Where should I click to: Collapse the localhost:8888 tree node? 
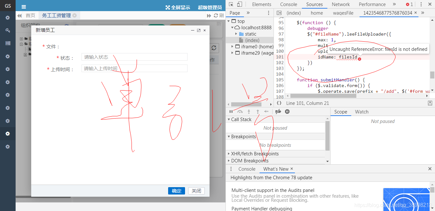pyautogui.click(x=232, y=28)
